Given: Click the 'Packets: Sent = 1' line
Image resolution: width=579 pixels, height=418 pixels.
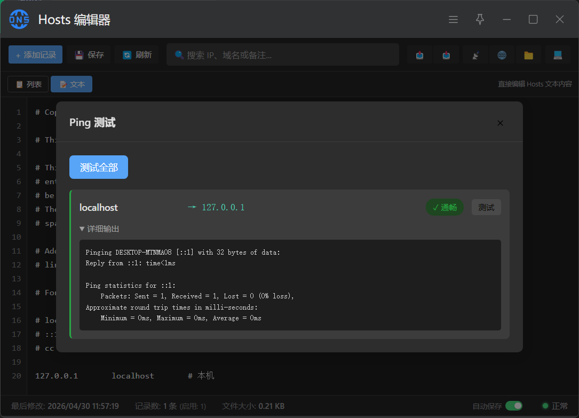Looking at the screenshot, I should 197,296.
